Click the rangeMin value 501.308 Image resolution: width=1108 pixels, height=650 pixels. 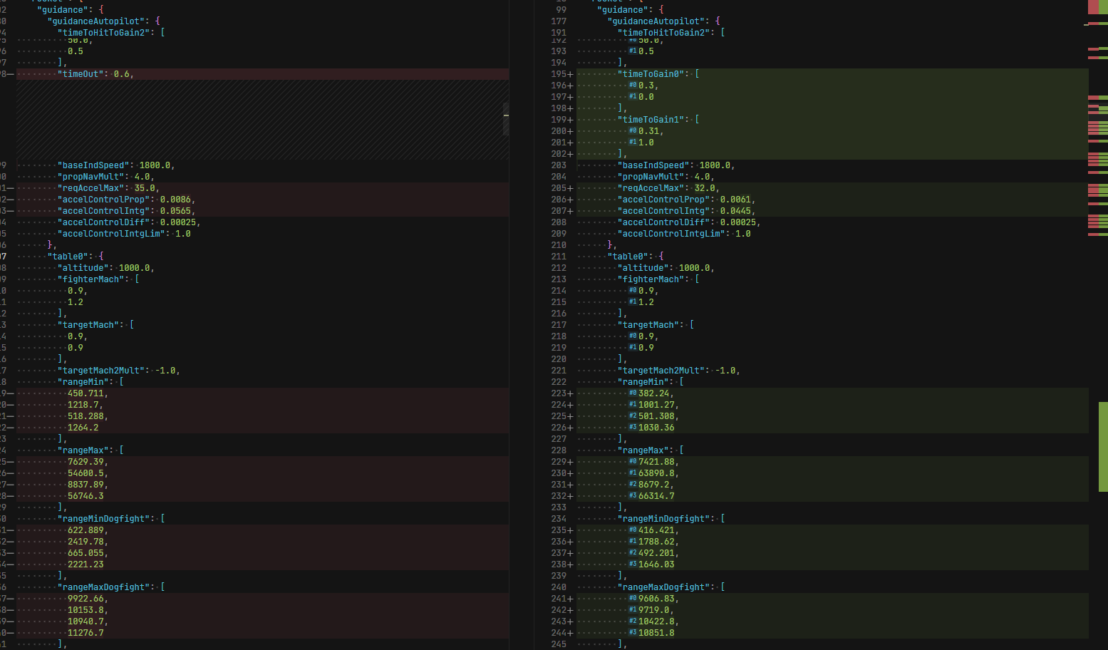(x=656, y=416)
